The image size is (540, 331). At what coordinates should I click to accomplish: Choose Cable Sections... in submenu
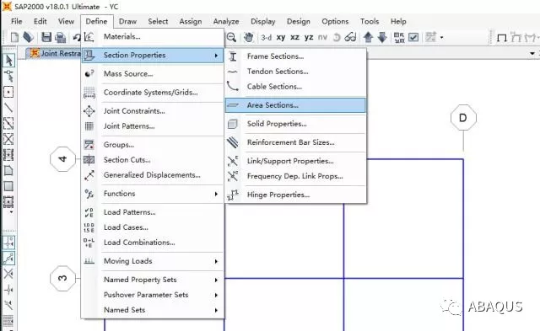pos(295,87)
